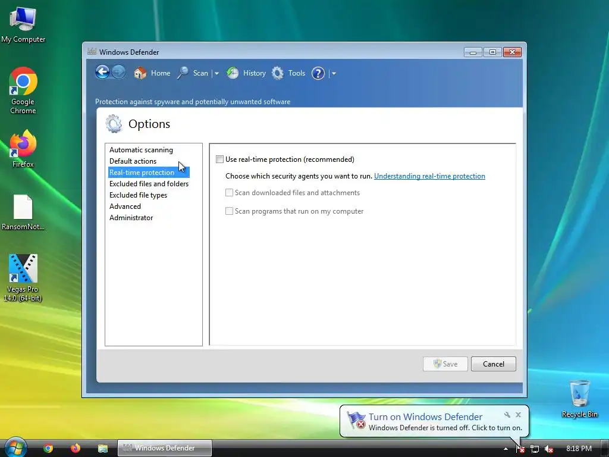Minimize the Windows Defender window

[473, 52]
